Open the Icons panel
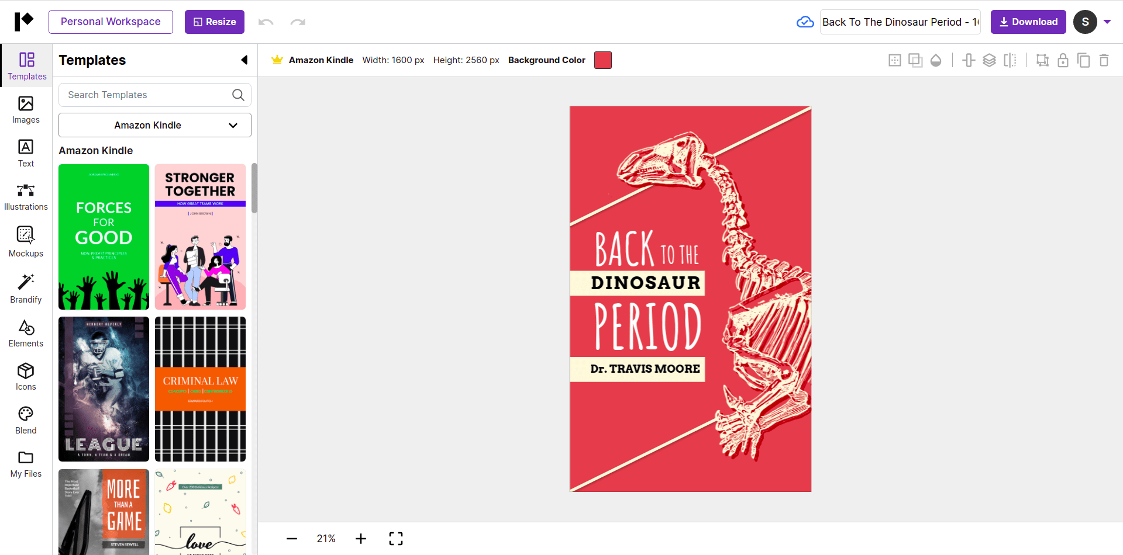This screenshot has width=1123, height=555. coord(26,377)
